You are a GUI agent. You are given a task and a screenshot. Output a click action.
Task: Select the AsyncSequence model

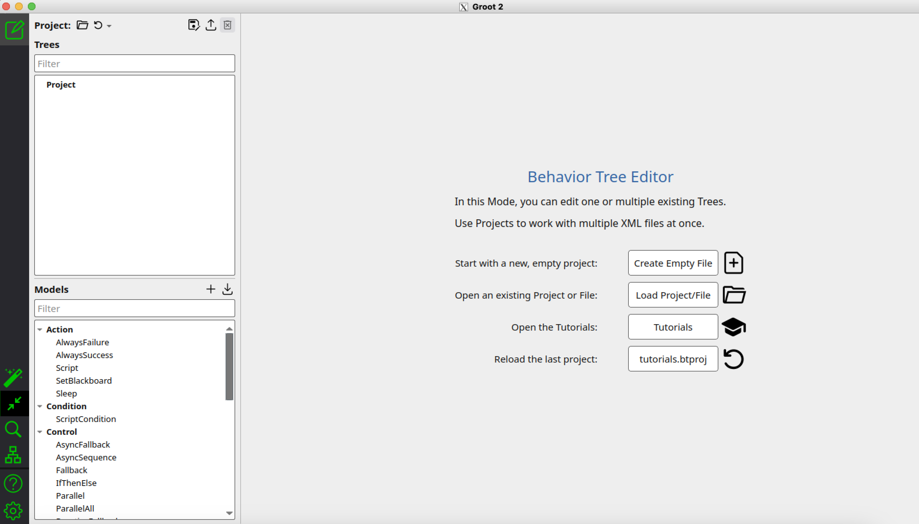pyautogui.click(x=86, y=458)
